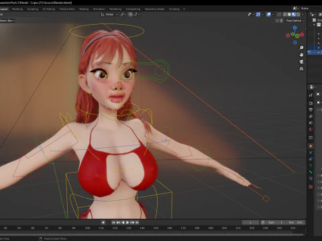
Task: Open the Tool properties tab
Action: tap(311, 95)
